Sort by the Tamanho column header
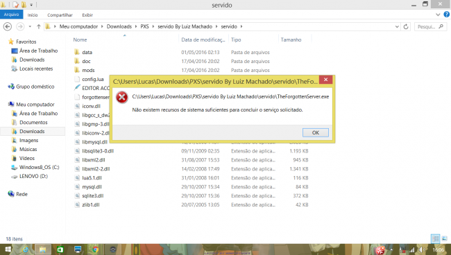This screenshot has width=451, height=255. point(291,39)
